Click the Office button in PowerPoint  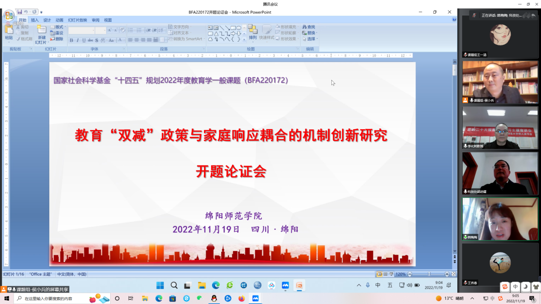pyautogui.click(x=9, y=16)
